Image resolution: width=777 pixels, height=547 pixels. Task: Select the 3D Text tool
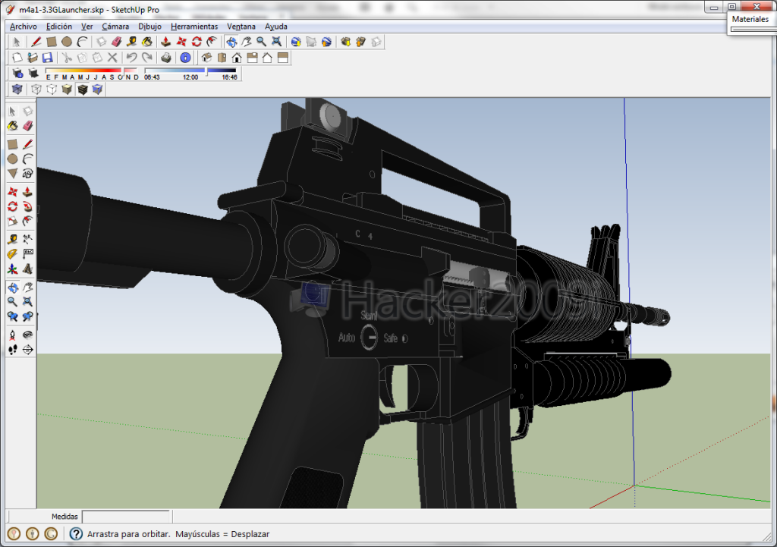[28, 269]
